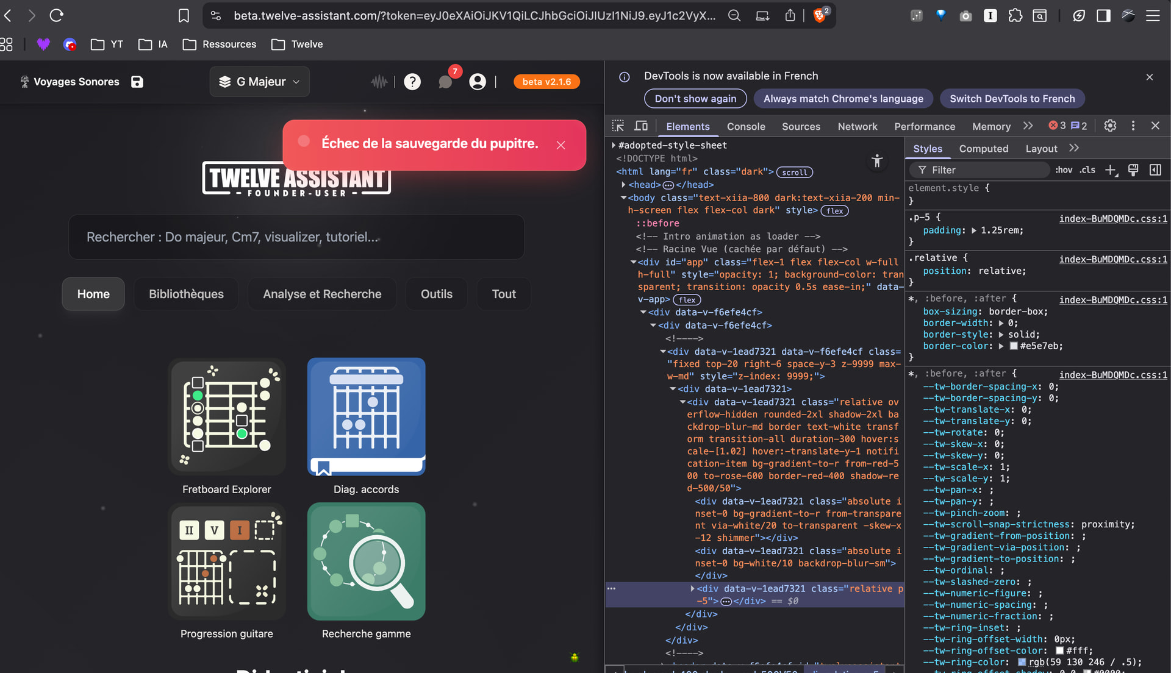Select the Bibliothèques category tab
The width and height of the screenshot is (1171, 673).
(x=186, y=294)
